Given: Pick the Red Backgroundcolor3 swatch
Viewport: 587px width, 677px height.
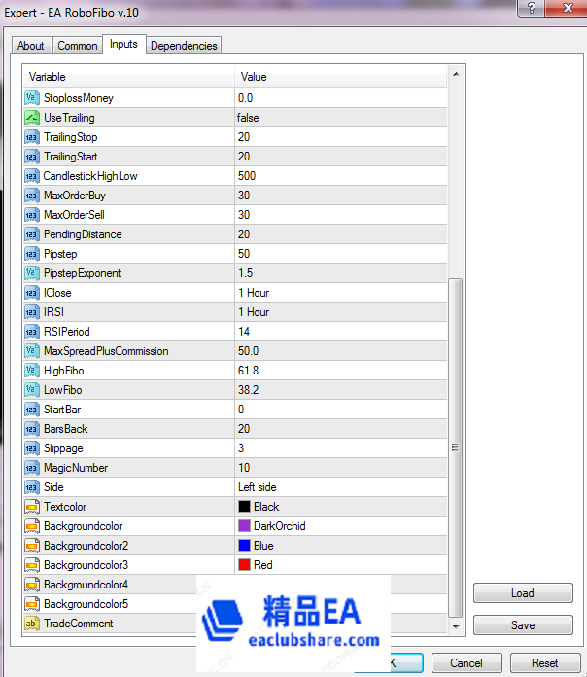Looking at the screenshot, I should (244, 565).
